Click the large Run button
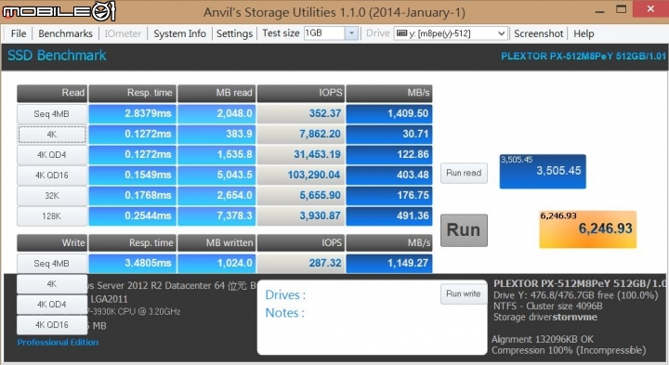669x365 pixels. [x=464, y=230]
